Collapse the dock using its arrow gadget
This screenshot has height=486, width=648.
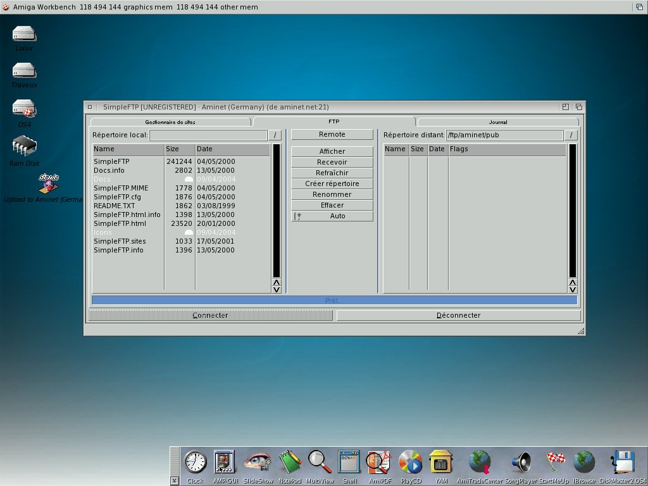pyautogui.click(x=175, y=481)
